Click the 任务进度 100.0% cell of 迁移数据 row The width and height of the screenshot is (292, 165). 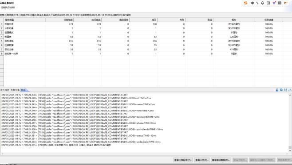[269, 45]
